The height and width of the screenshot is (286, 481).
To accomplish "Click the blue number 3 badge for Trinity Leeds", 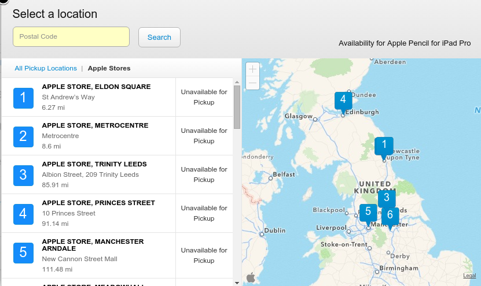I will [x=23, y=176].
